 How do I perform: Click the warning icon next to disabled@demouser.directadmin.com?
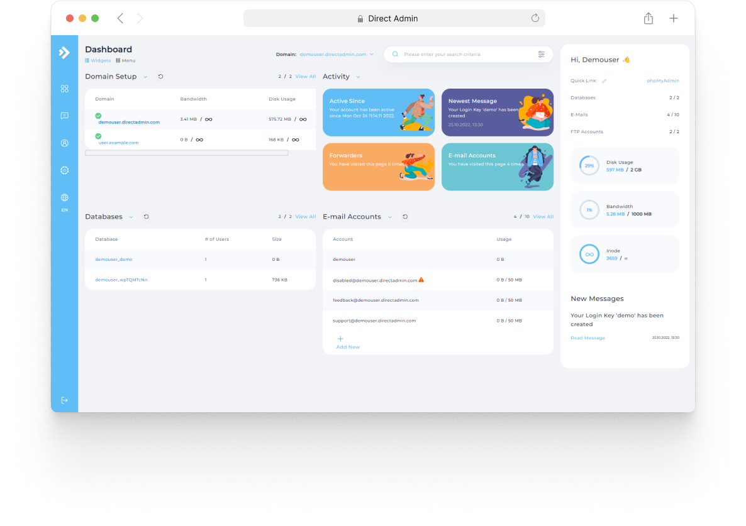(x=422, y=280)
